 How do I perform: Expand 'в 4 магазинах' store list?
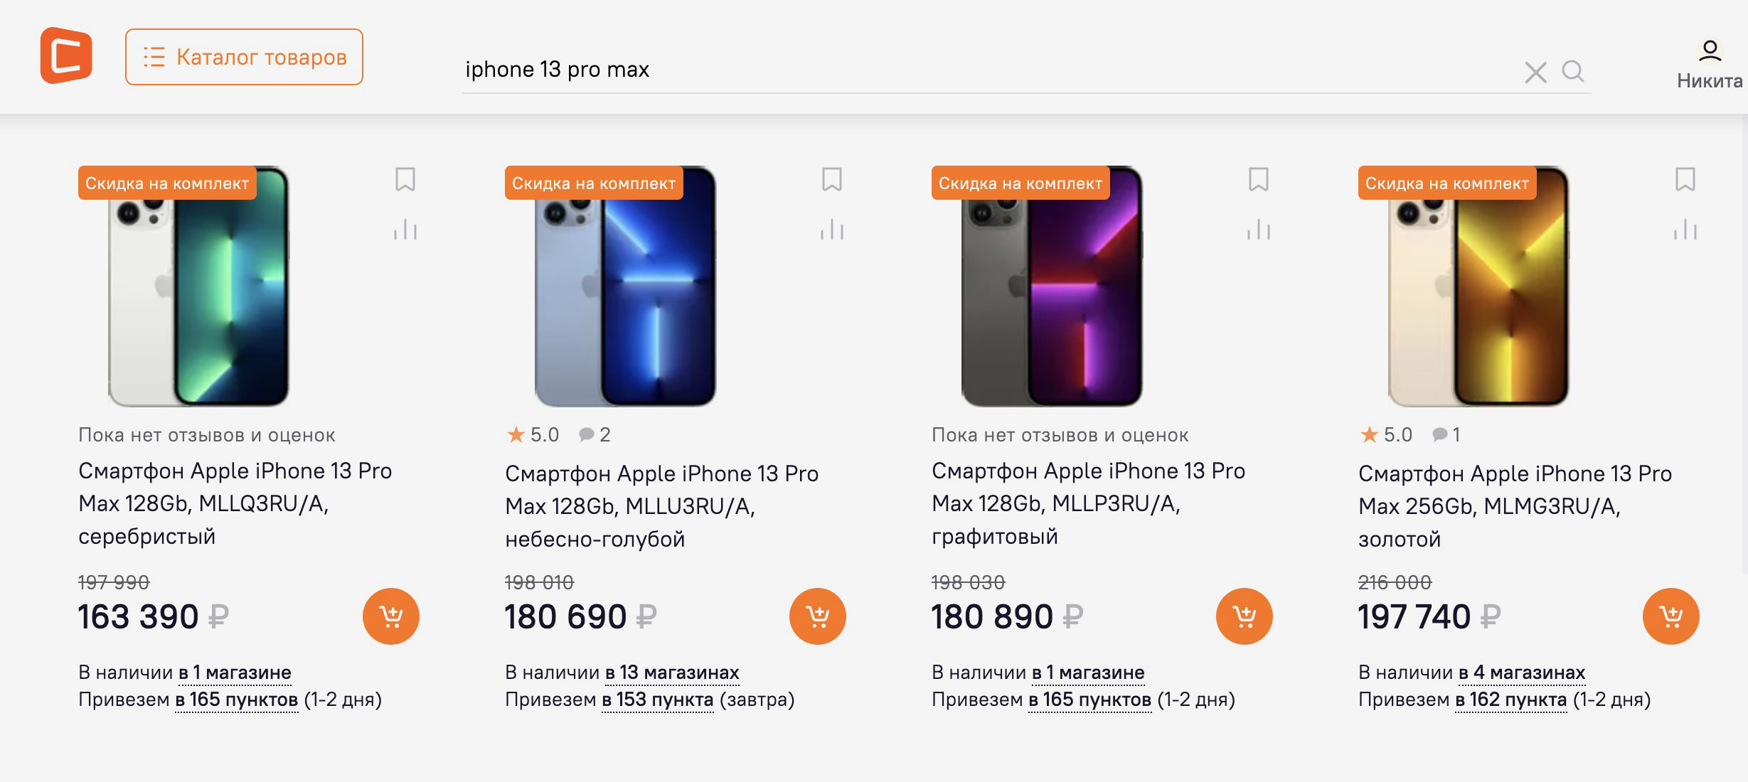click(x=1522, y=673)
